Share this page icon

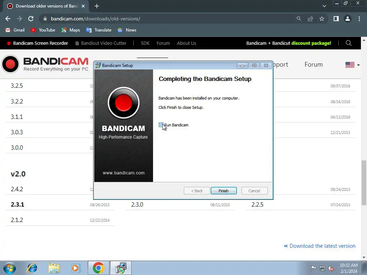[x=310, y=19]
